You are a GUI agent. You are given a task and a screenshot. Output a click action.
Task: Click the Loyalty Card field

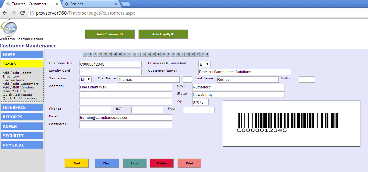tap(111, 72)
